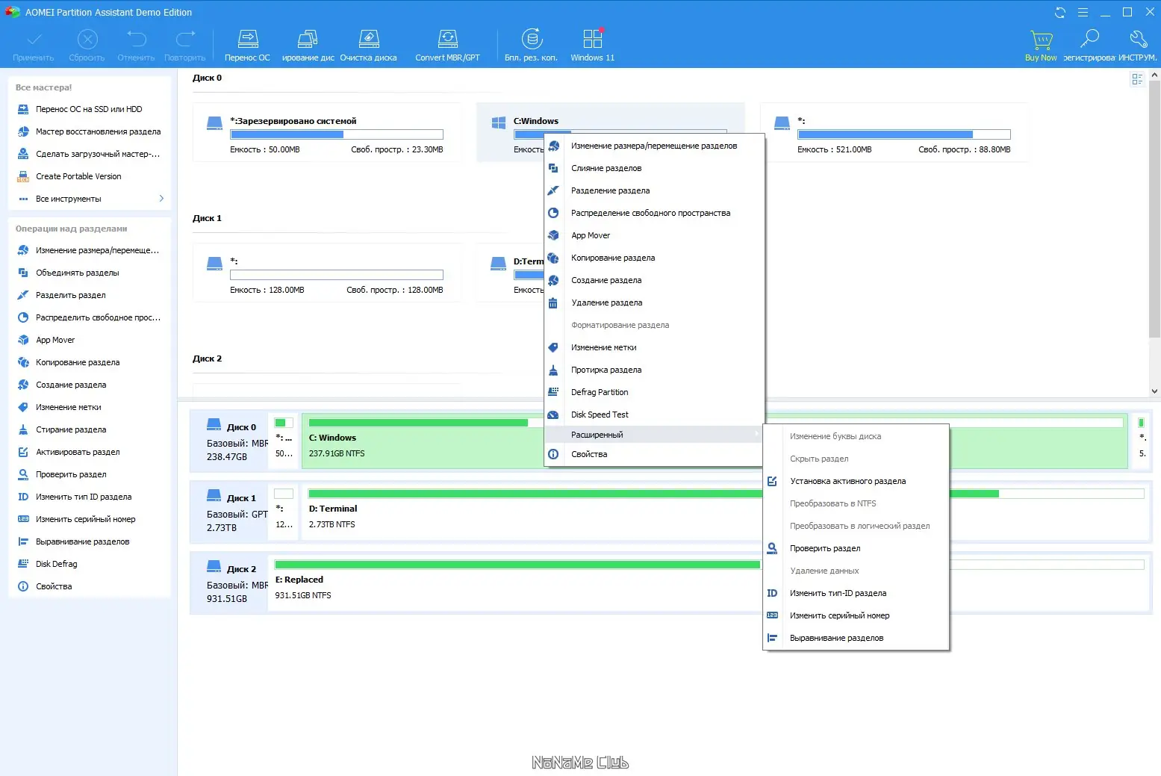
Task: Choose Установка активного раздела in the submenu
Action: [x=856, y=481]
